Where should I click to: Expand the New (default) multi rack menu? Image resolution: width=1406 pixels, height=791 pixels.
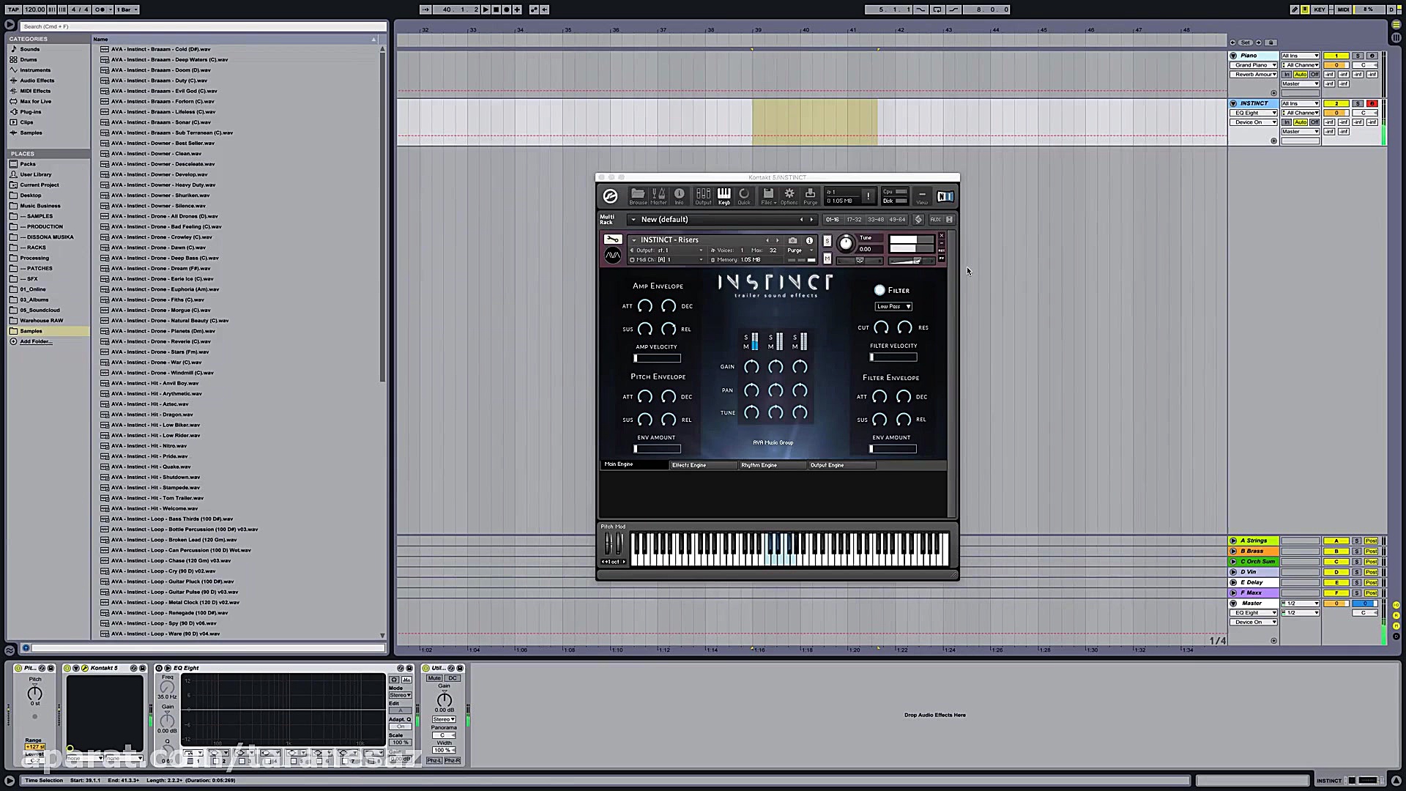(x=633, y=219)
